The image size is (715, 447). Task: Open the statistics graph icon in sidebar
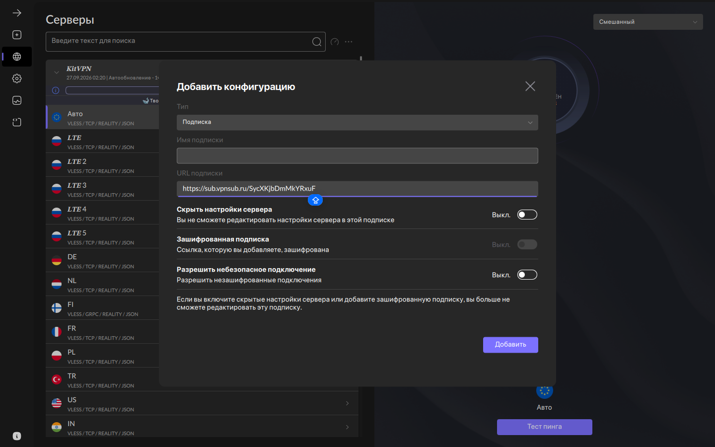[17, 100]
